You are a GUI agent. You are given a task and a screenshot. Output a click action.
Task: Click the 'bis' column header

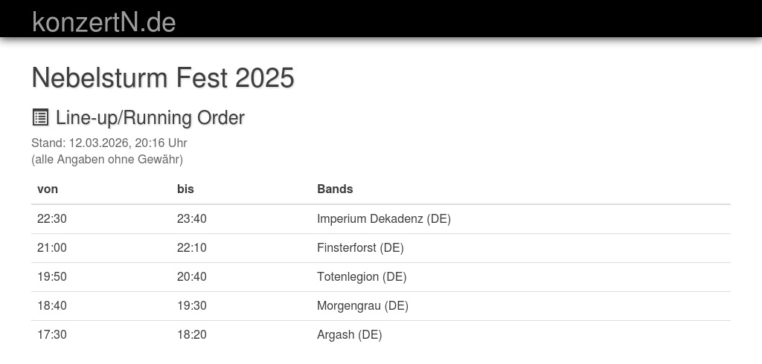coord(185,189)
